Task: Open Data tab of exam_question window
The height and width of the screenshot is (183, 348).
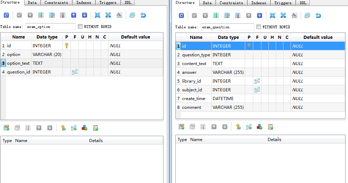Action: (207, 3)
